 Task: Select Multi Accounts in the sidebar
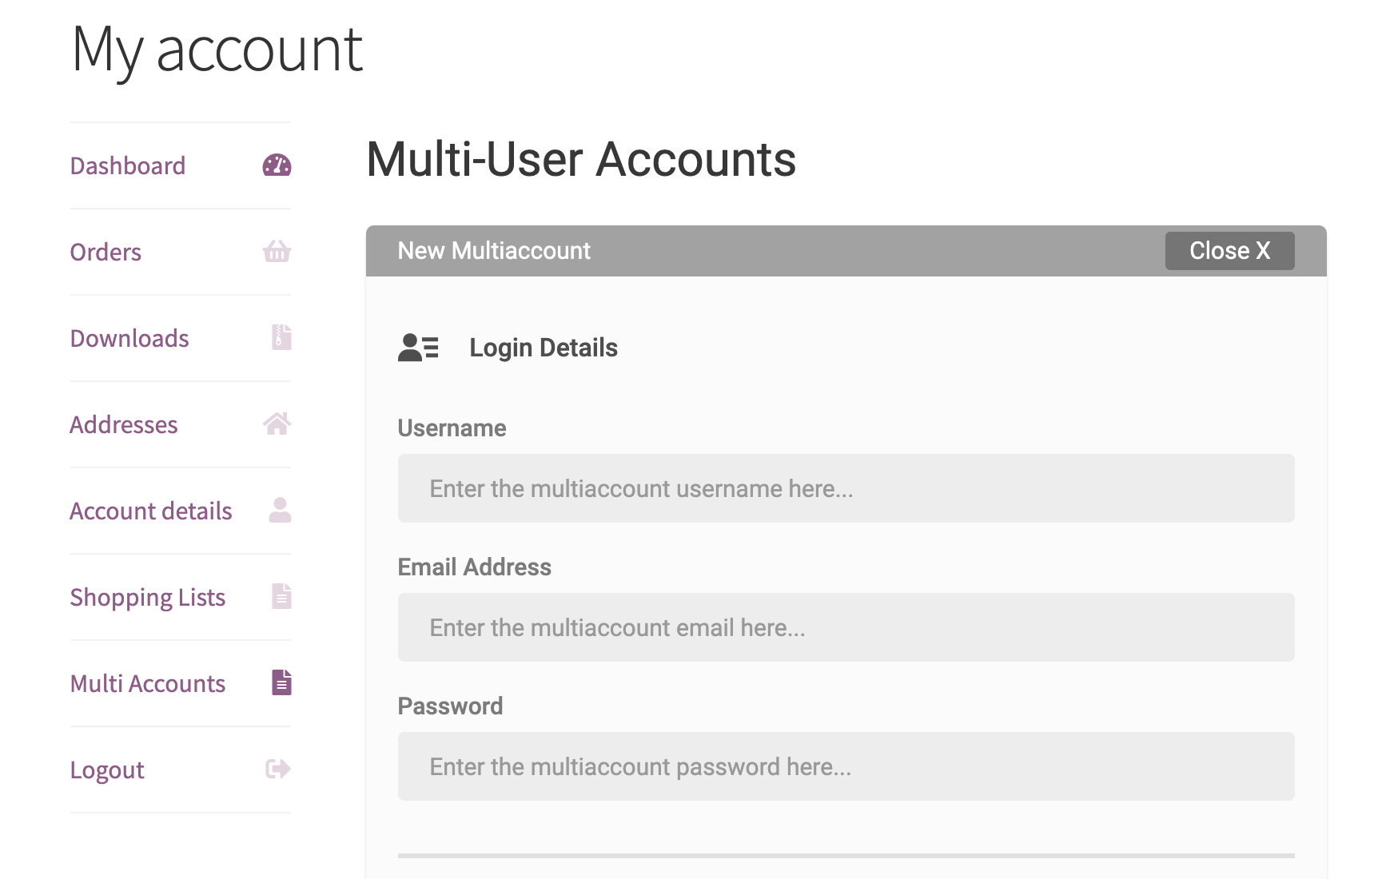click(147, 683)
